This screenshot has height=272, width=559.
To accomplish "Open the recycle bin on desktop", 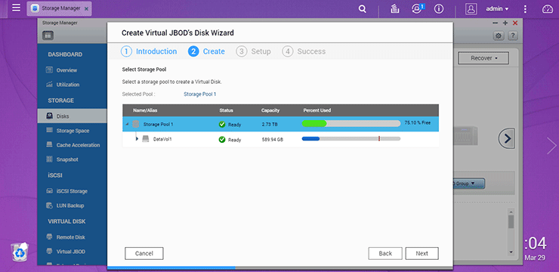I will pos(20,252).
